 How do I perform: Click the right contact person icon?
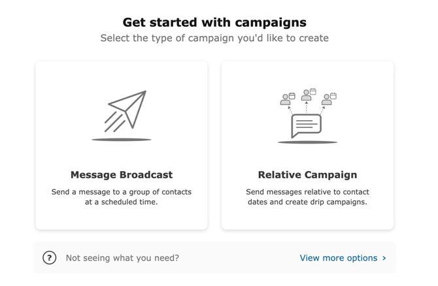pyautogui.click(x=326, y=100)
